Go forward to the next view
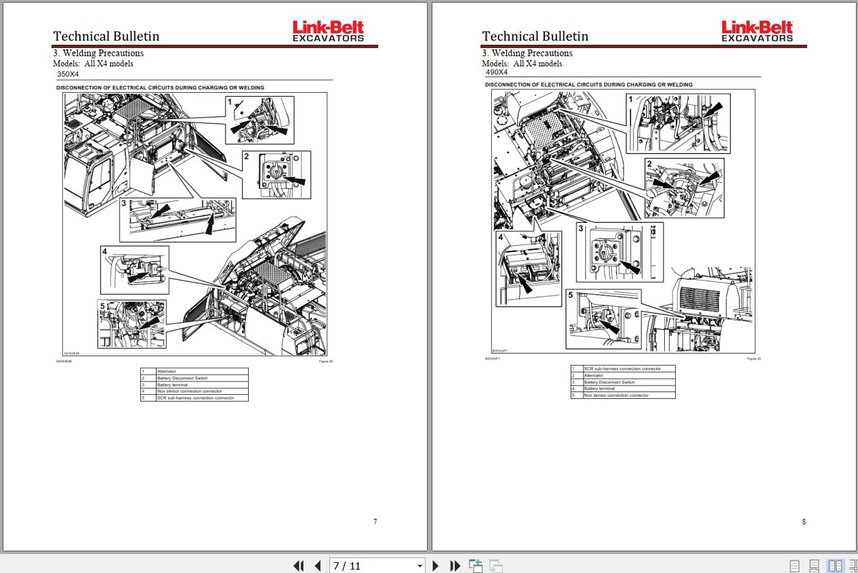The image size is (858, 573). click(495, 564)
